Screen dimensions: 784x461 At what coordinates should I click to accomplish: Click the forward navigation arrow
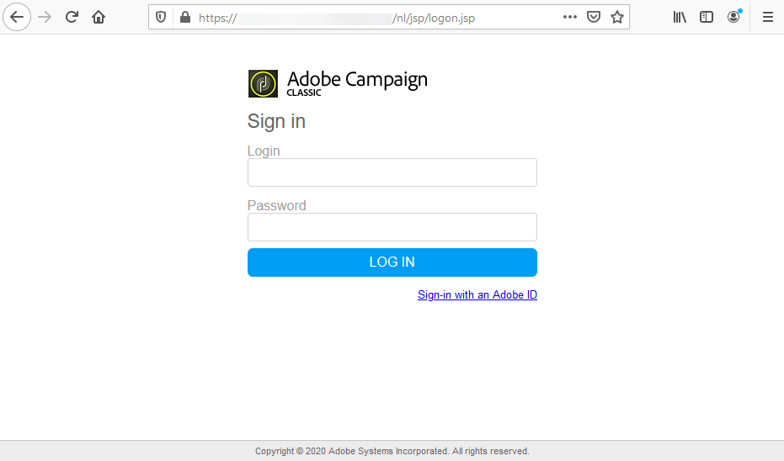45,17
